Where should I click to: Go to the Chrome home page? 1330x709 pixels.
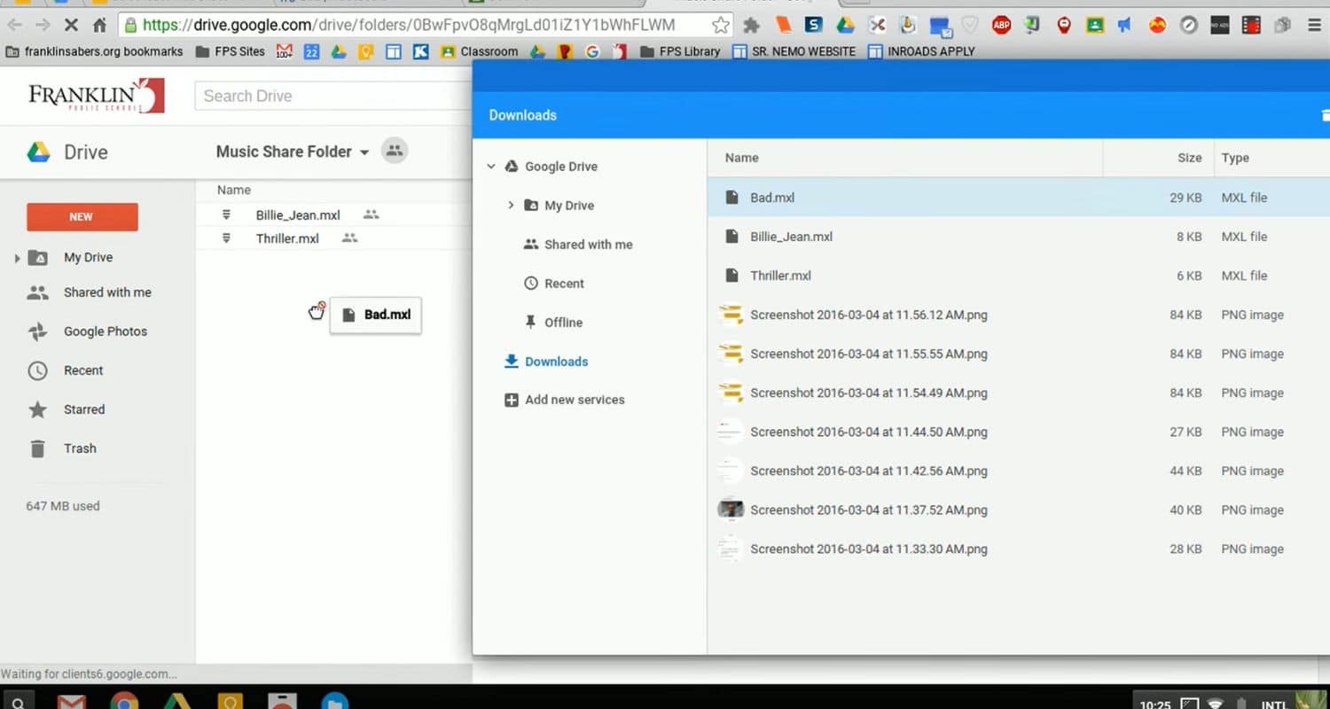[100, 25]
